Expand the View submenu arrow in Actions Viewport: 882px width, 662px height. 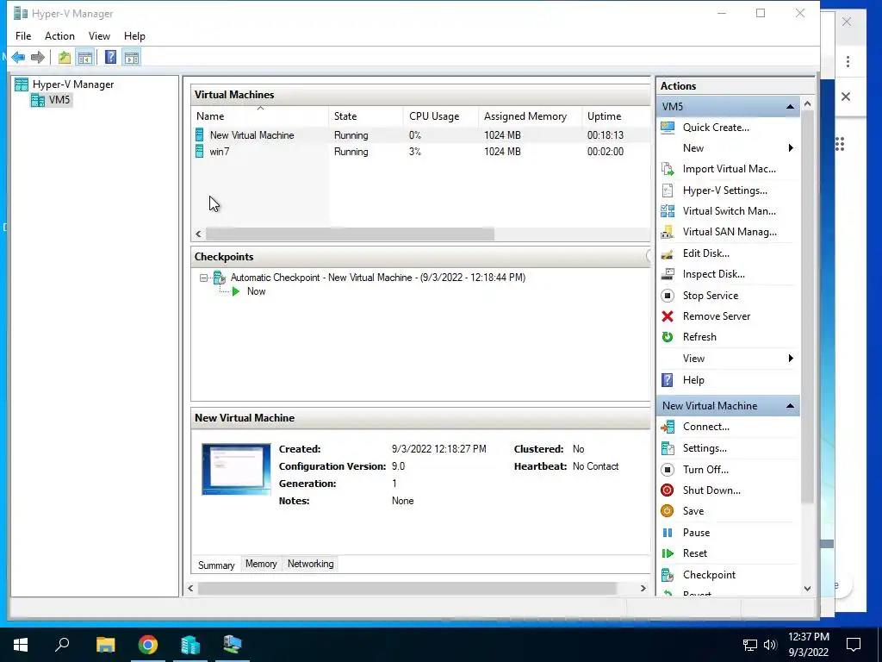pyautogui.click(x=791, y=359)
